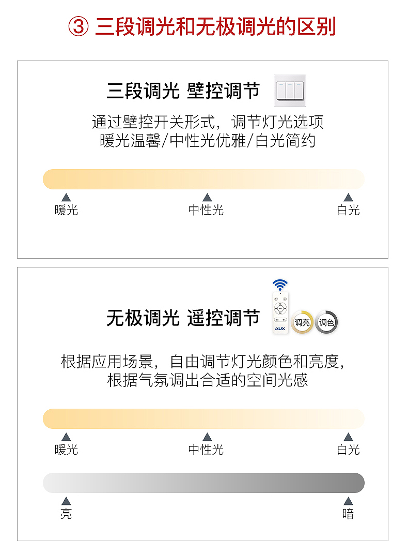408x552 pixels.
Task: Click triangle marker above 暗 label
Action: click(x=348, y=501)
